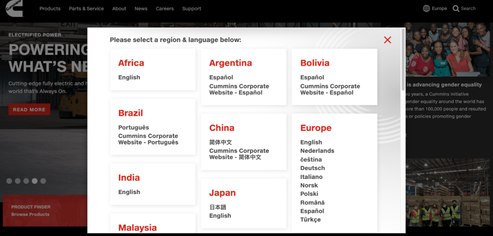
Task: Click the India region heading
Action: (x=129, y=178)
